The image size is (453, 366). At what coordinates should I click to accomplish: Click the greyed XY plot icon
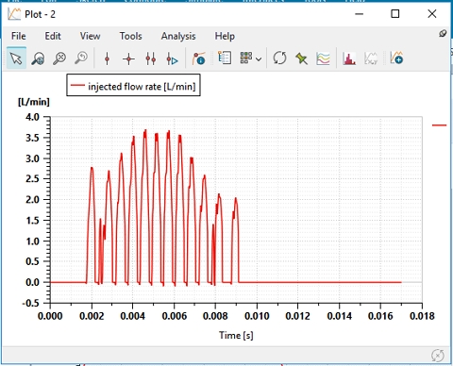[371, 58]
